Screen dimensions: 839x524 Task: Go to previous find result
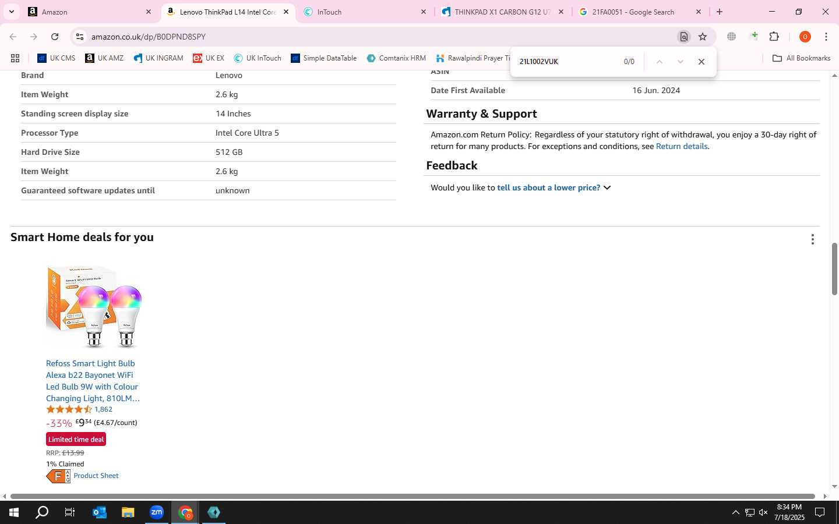tap(659, 62)
